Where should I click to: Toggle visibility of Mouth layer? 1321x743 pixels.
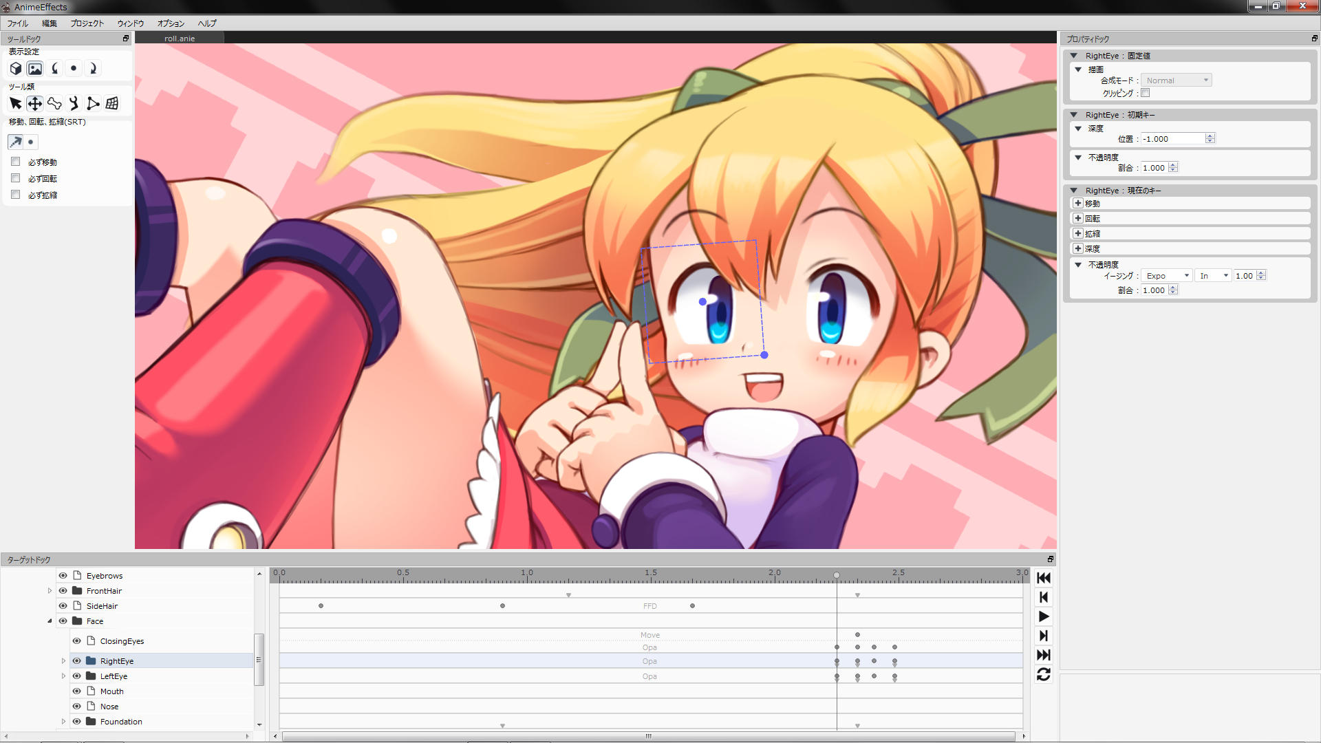pyautogui.click(x=76, y=691)
